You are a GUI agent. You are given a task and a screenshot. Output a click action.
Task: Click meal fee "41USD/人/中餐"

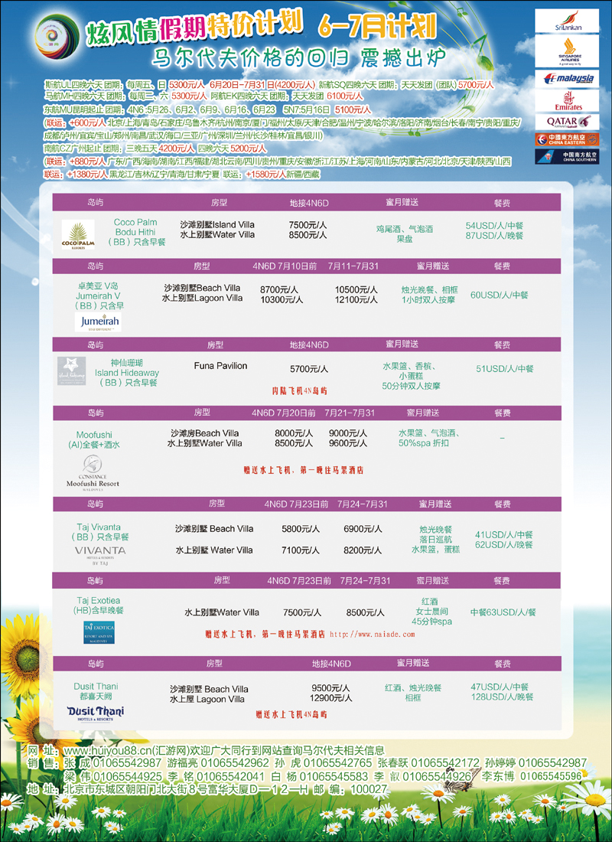[x=504, y=535]
